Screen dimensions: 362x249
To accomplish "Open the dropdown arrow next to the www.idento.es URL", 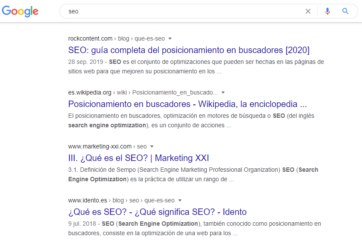I will pyautogui.click(x=180, y=200).
